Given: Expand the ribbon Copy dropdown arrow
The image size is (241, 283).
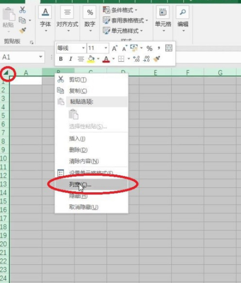Looking at the screenshot, I should tap(30, 20).
